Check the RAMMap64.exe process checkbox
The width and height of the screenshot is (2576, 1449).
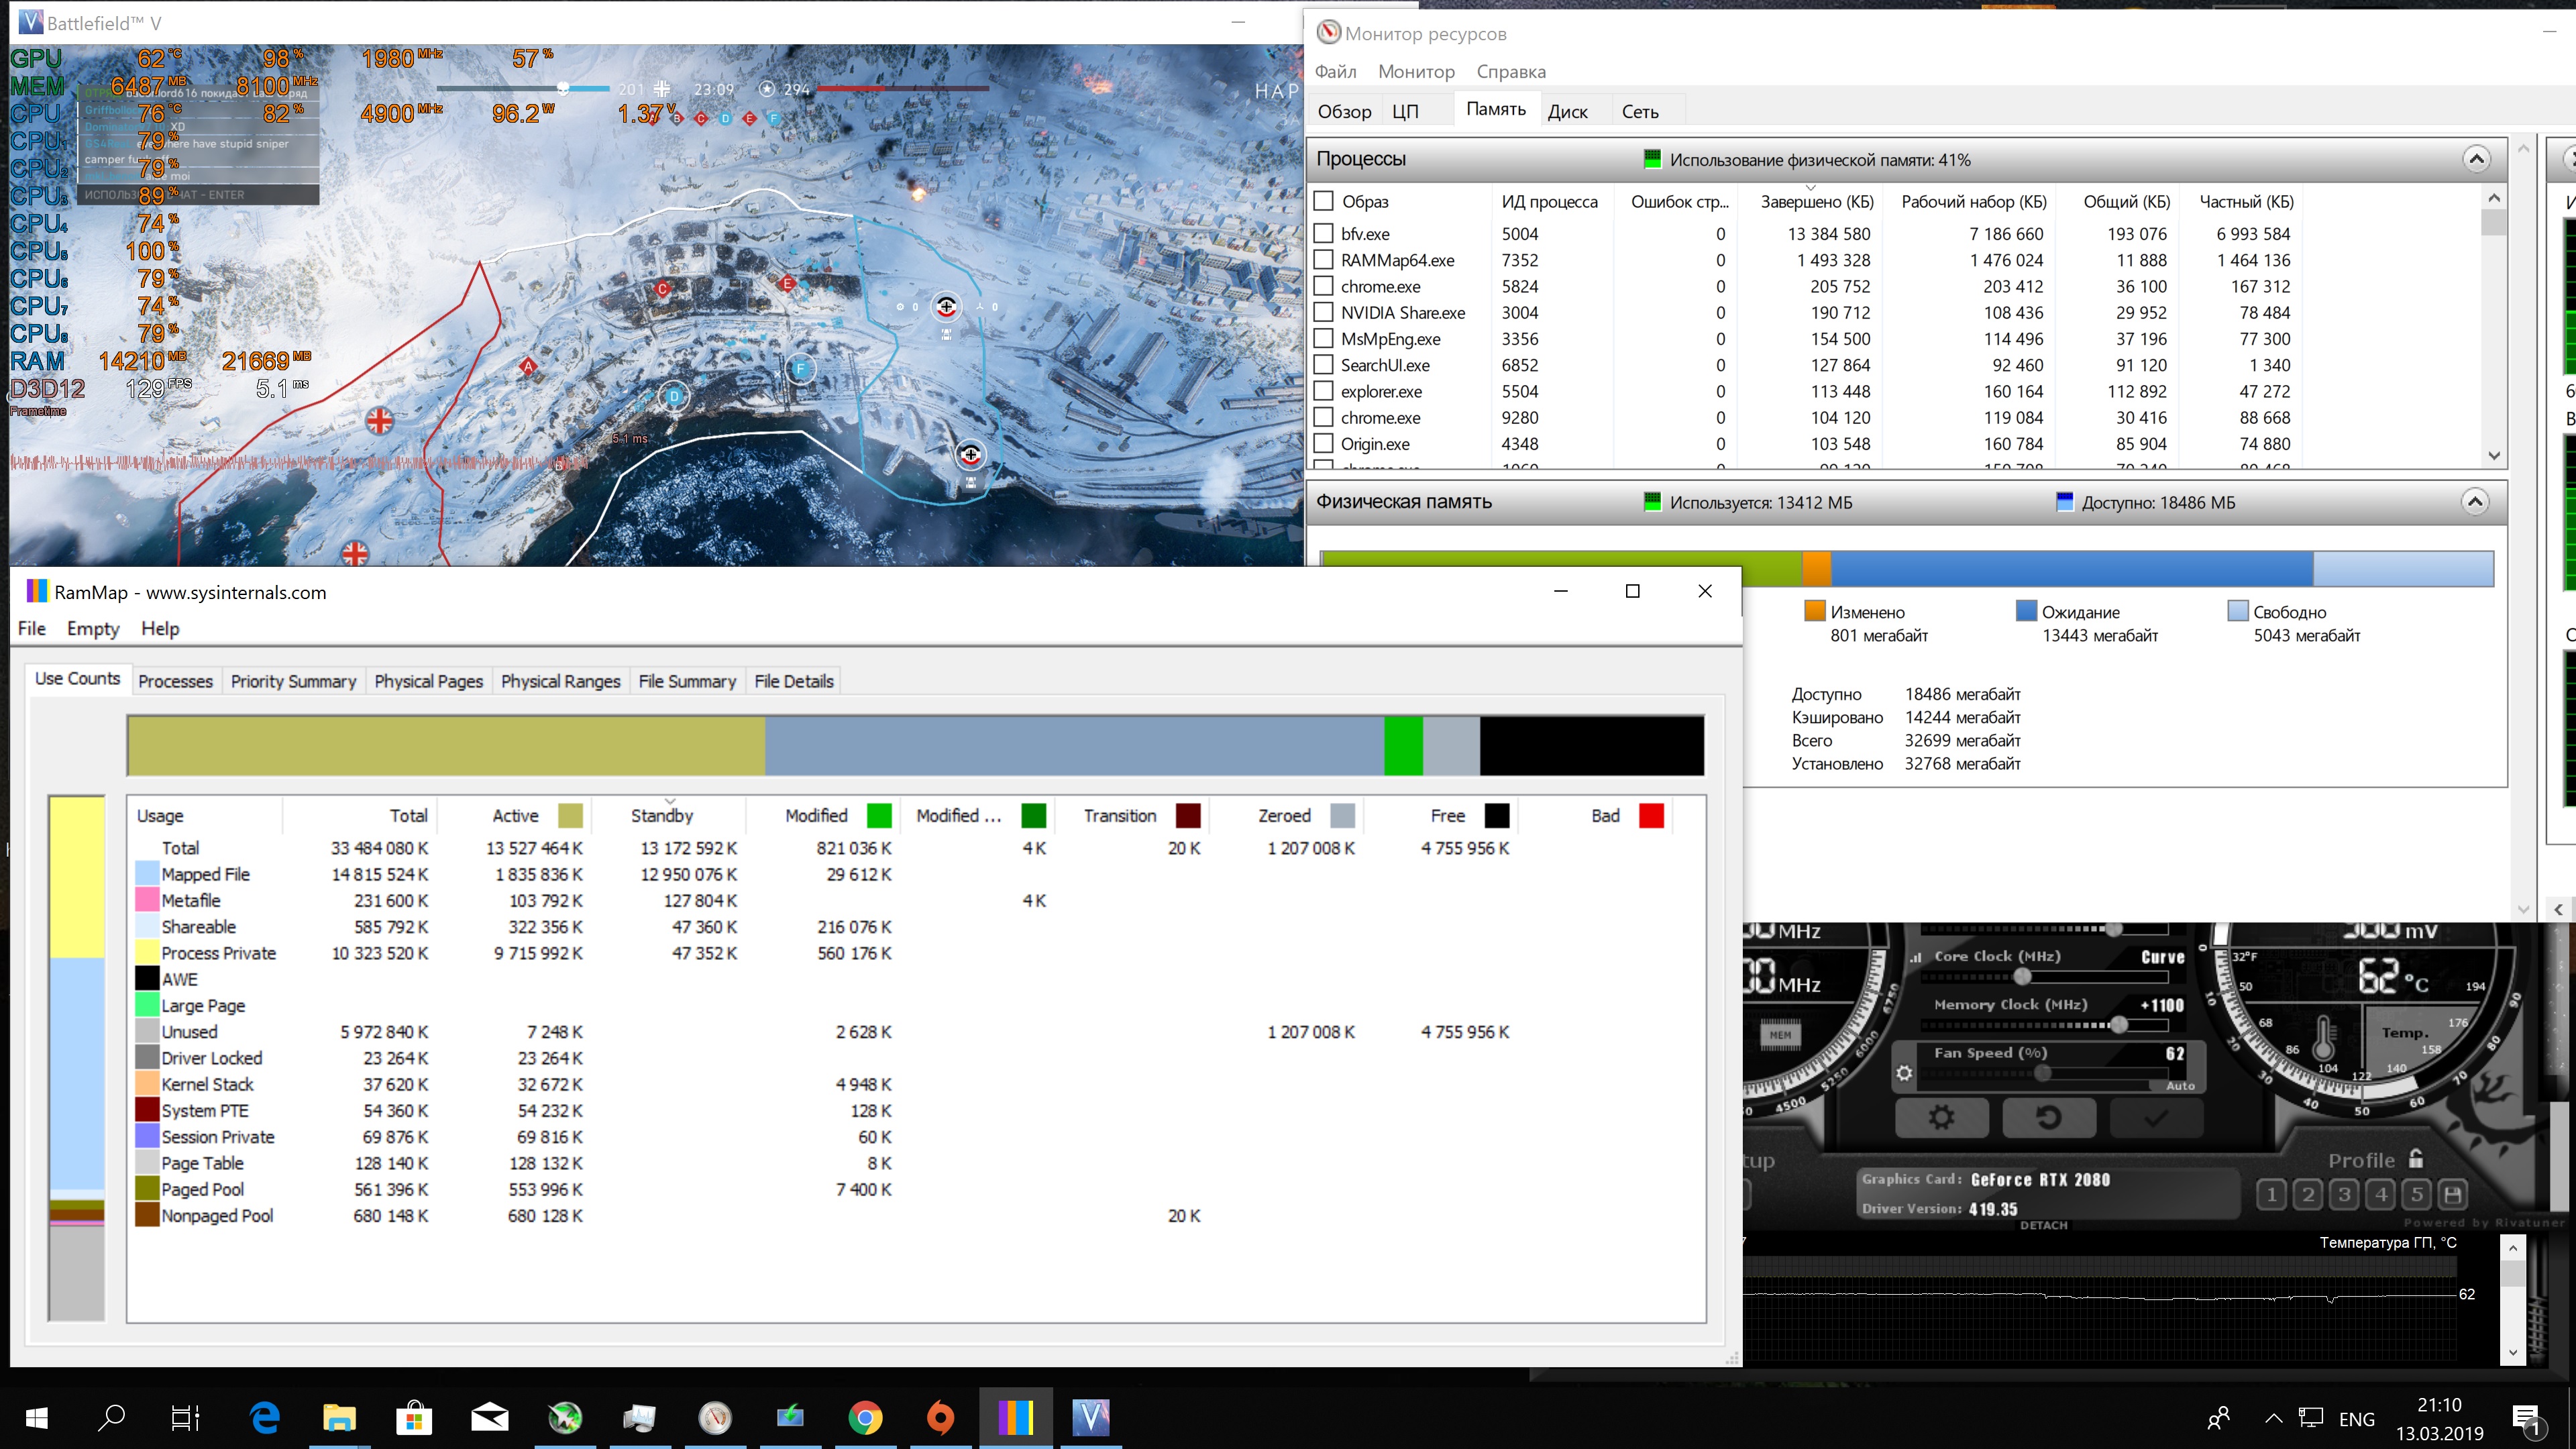(1323, 260)
